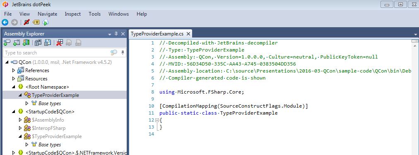
Task: Expand the Resources node
Action: pos(14,79)
